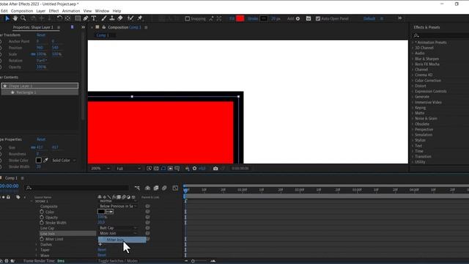Screen dimensions: 469x264
Task: Toggle the Miter Limit stopwatch
Action: 42,239
